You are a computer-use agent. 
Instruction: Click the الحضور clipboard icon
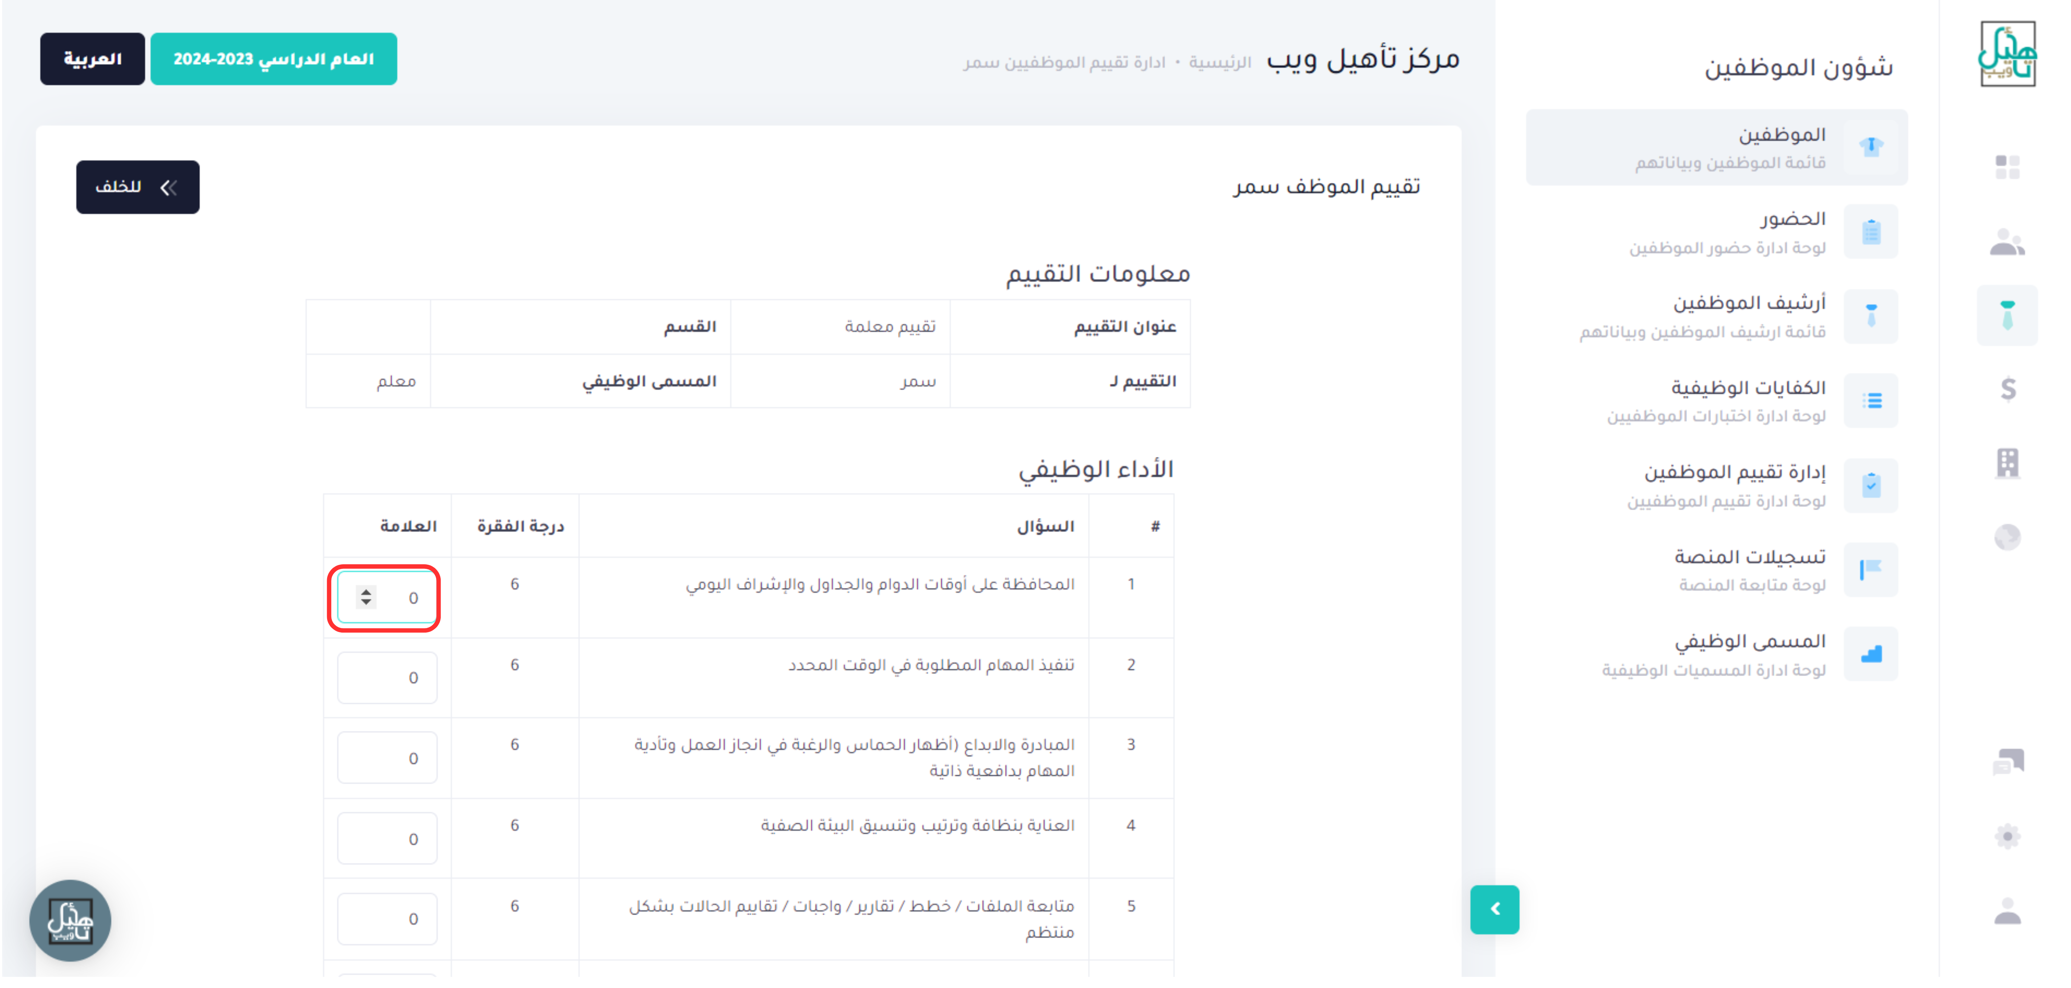(1871, 232)
